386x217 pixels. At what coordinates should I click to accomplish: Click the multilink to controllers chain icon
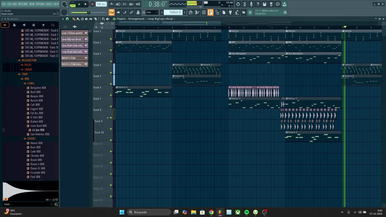pos(131,12)
